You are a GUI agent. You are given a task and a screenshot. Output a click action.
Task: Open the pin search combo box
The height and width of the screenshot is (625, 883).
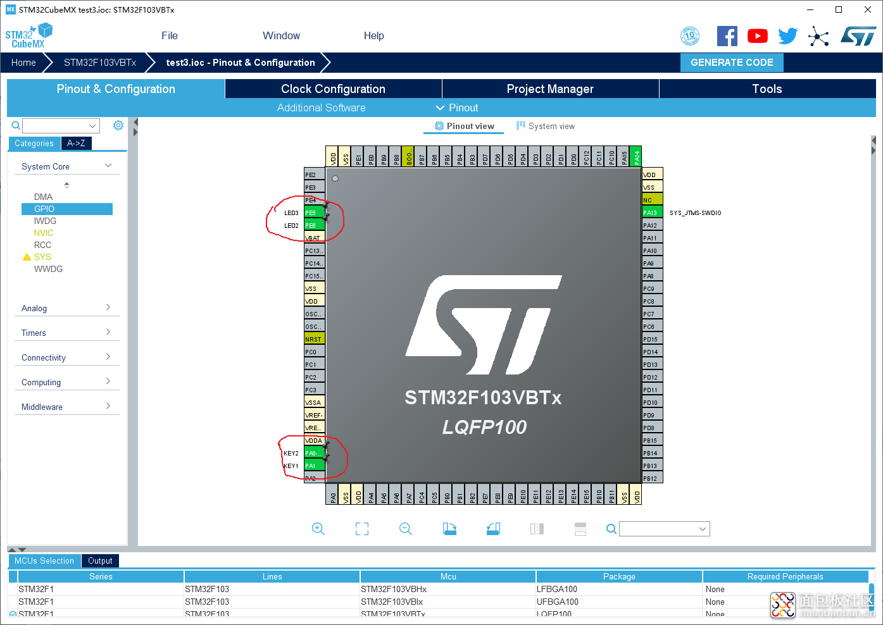click(665, 529)
